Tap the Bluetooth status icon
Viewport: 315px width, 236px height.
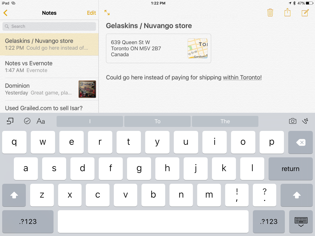[x=294, y=3]
